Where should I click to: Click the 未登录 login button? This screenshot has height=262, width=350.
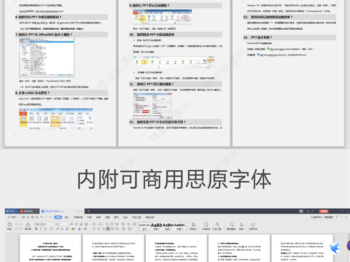pos(324,211)
